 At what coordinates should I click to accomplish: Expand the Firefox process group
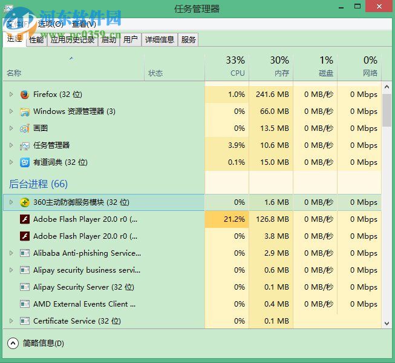click(11, 94)
